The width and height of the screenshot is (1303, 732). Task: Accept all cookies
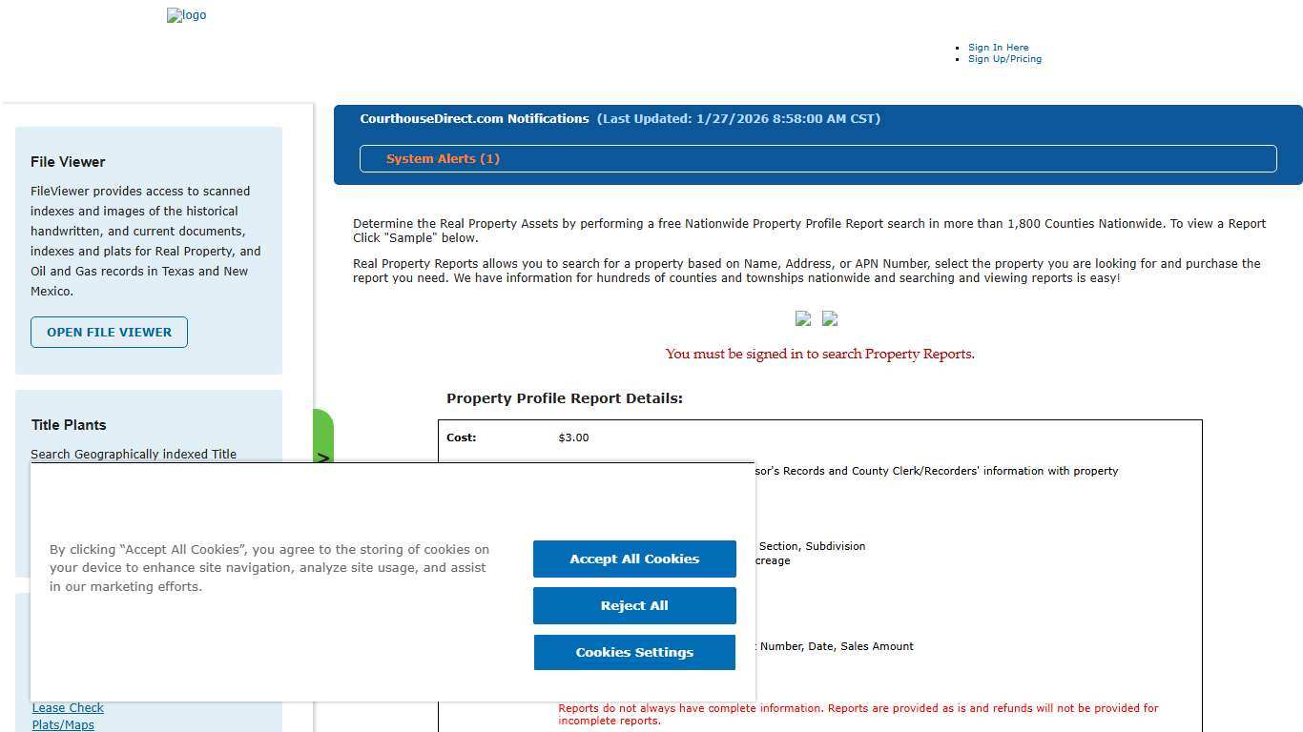[633, 559]
